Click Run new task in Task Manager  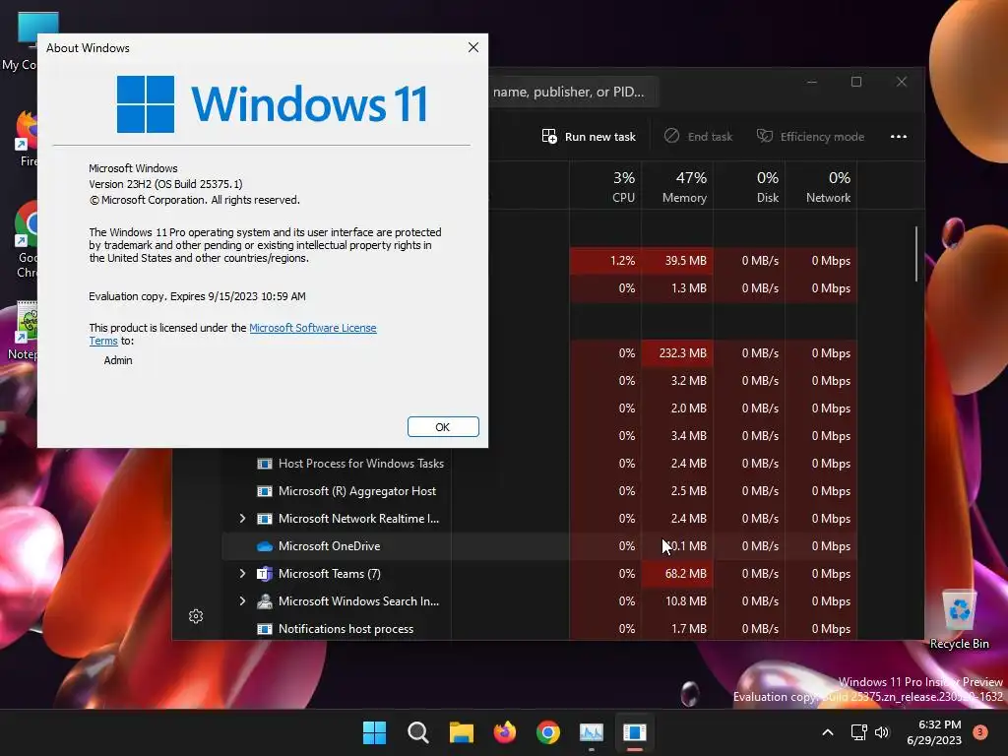tap(589, 136)
